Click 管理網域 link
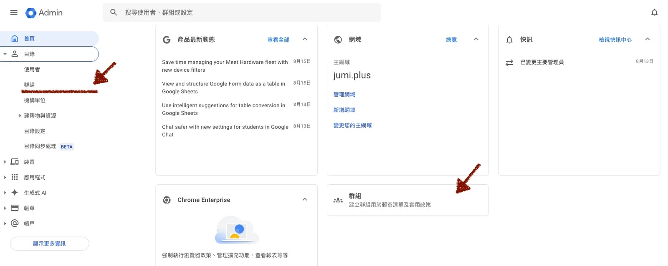668x266 pixels. (x=344, y=95)
